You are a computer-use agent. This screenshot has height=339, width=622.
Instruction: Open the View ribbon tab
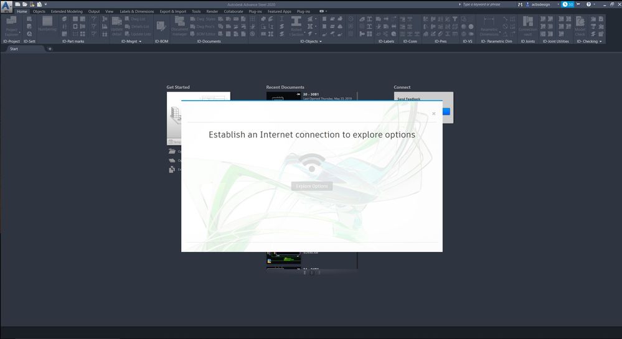(x=109, y=11)
